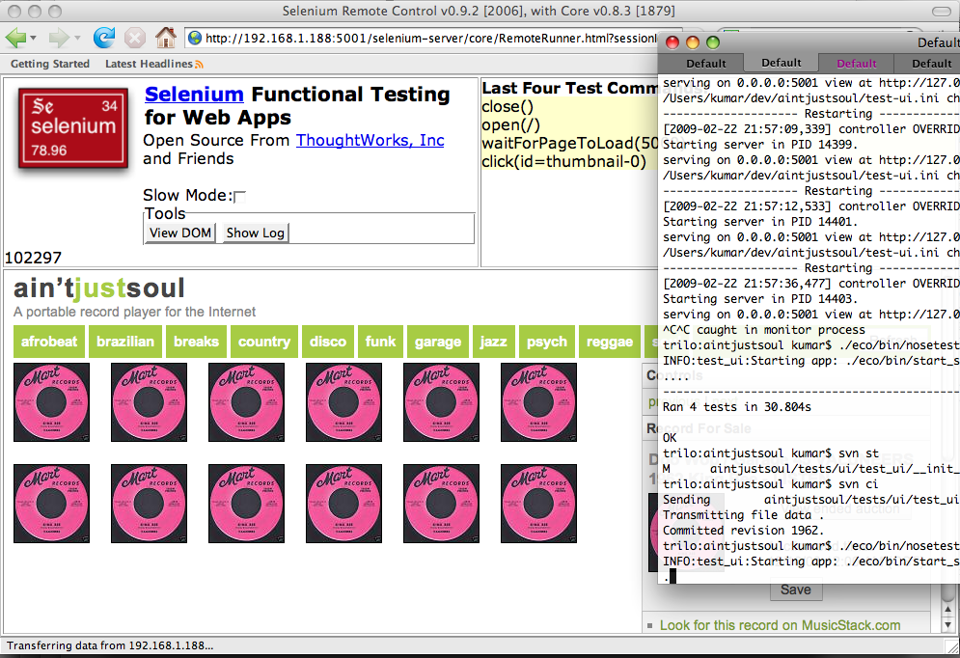The width and height of the screenshot is (960, 658).
Task: Click the last record thumbnail in bottom row
Action: 538,503
